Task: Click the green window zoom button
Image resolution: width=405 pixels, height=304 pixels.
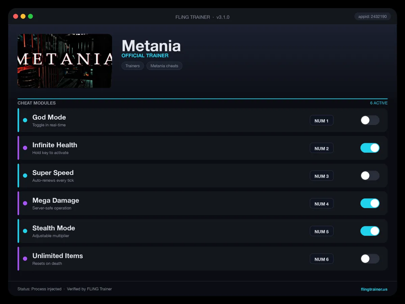Action: coord(30,16)
